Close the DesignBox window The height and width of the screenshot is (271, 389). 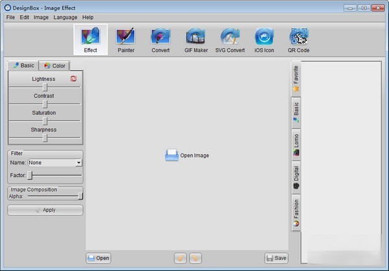click(378, 8)
